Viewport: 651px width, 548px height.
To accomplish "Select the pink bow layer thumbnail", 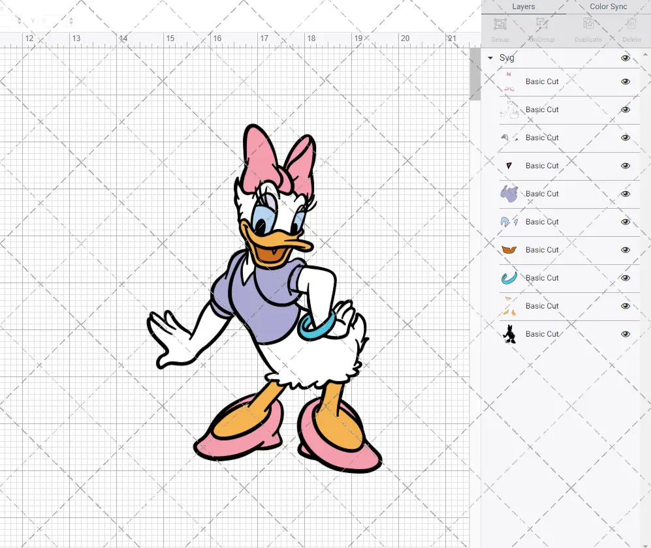I will click(x=509, y=82).
